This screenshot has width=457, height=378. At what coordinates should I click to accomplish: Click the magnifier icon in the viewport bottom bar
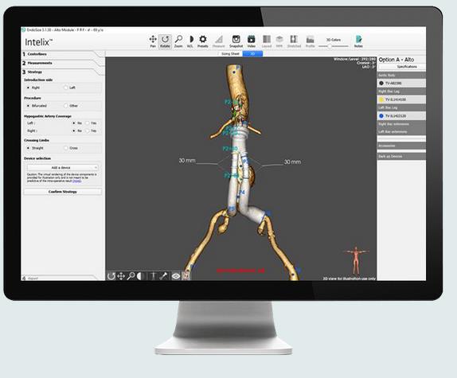[x=131, y=276]
